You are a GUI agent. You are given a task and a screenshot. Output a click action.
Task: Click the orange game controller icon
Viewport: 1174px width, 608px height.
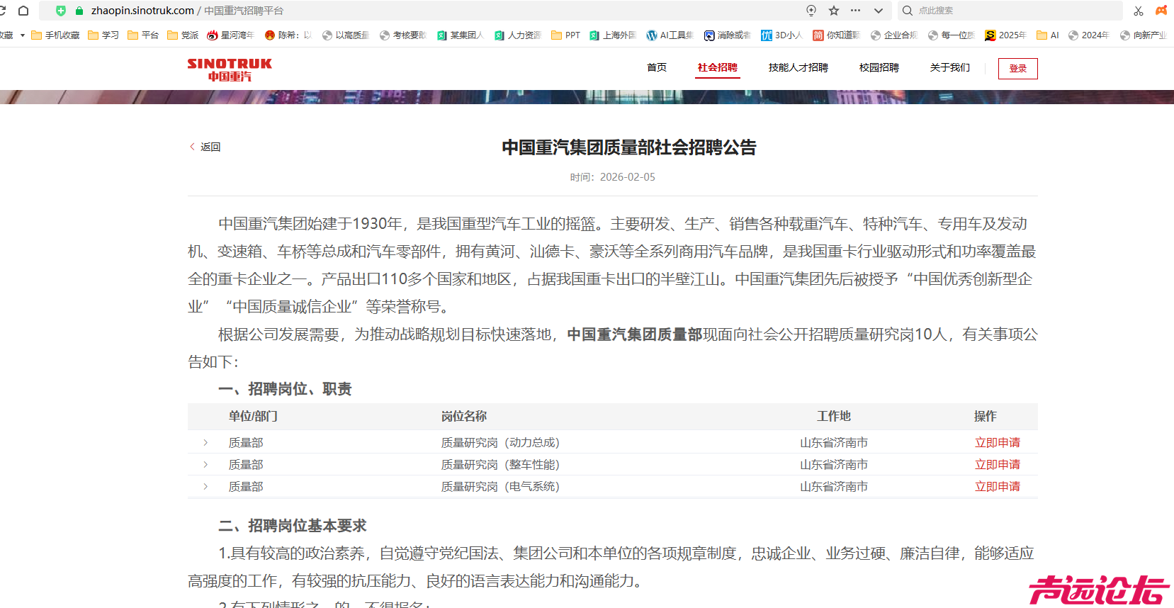[1161, 11]
